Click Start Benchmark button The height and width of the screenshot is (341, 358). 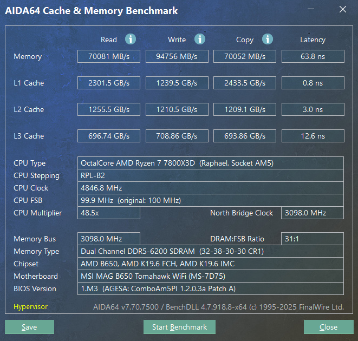click(179, 327)
